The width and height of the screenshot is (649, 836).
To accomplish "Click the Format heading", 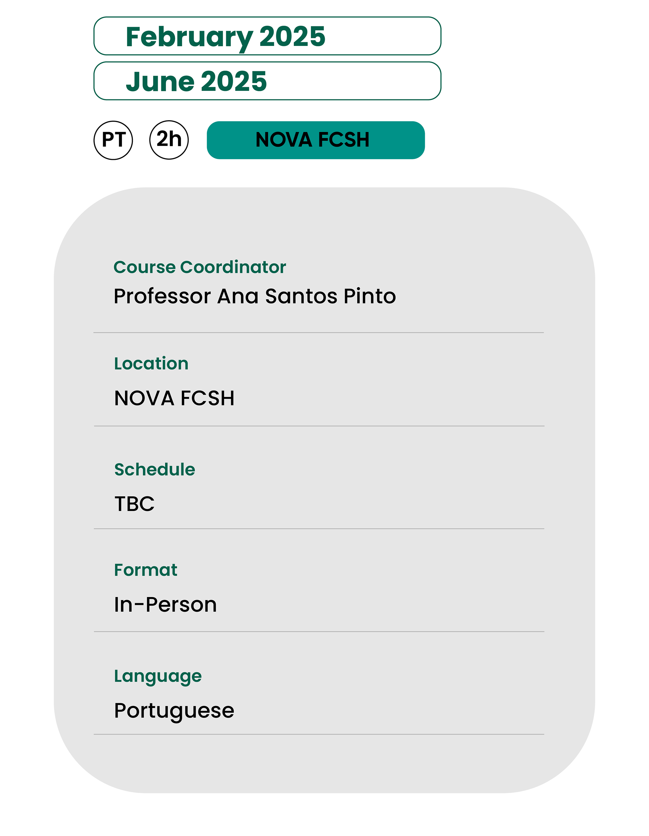I will [x=145, y=570].
